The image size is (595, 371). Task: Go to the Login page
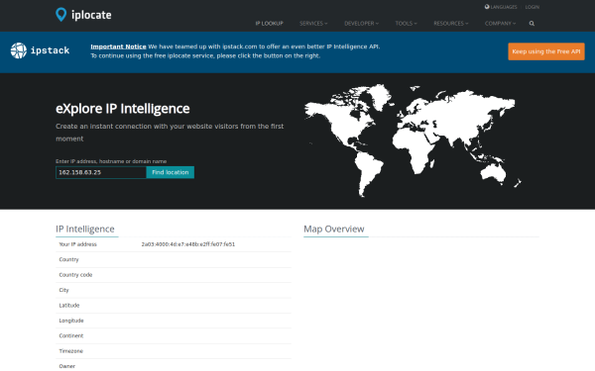click(532, 7)
